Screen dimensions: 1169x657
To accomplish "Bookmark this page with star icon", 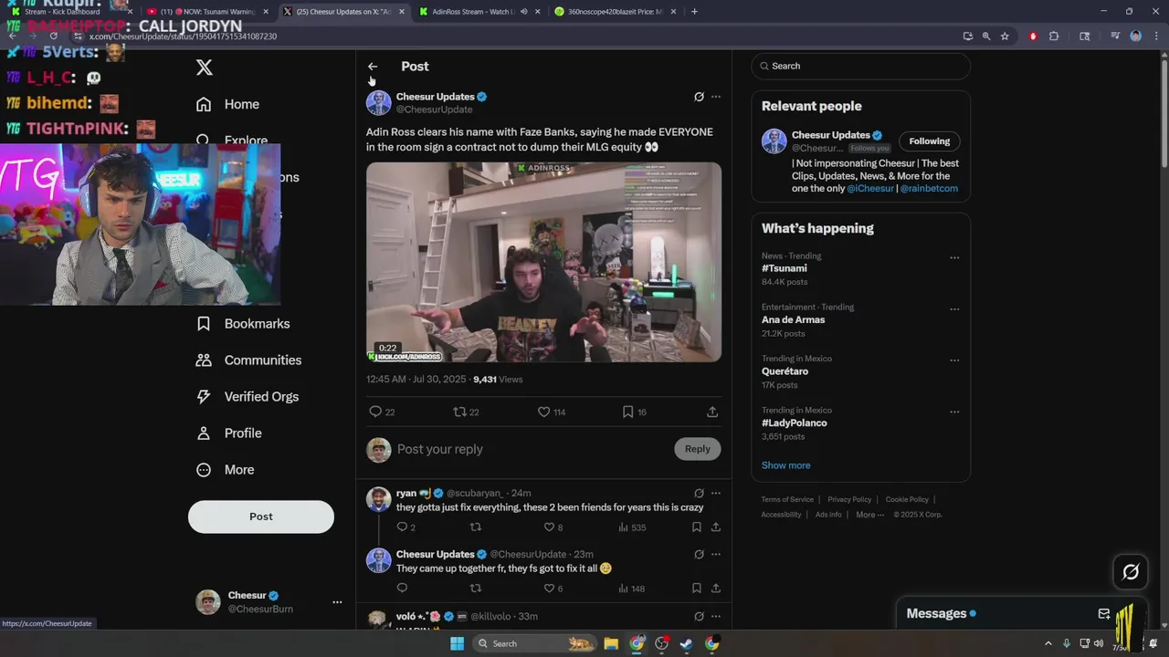I will tap(1005, 36).
